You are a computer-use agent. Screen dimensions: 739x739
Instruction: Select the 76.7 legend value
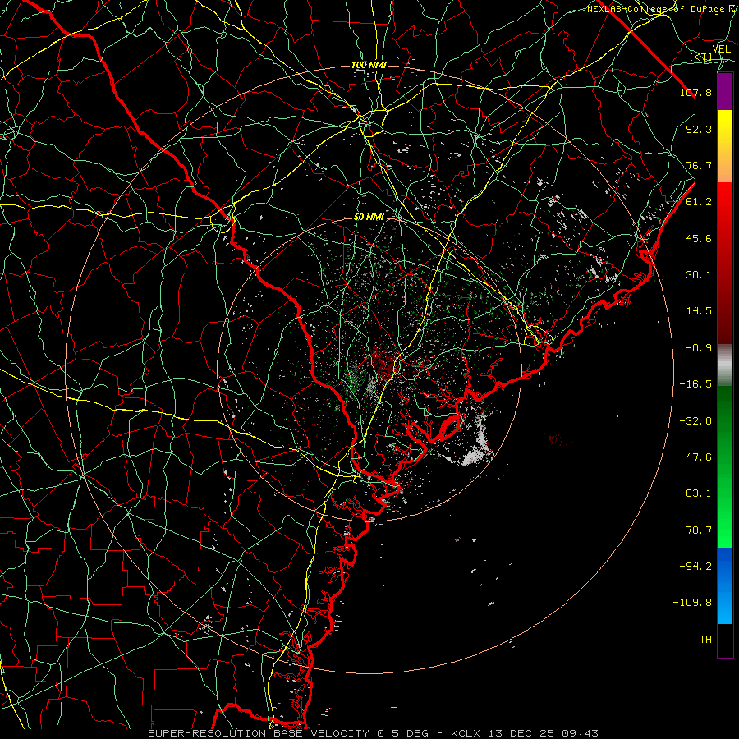click(x=699, y=165)
